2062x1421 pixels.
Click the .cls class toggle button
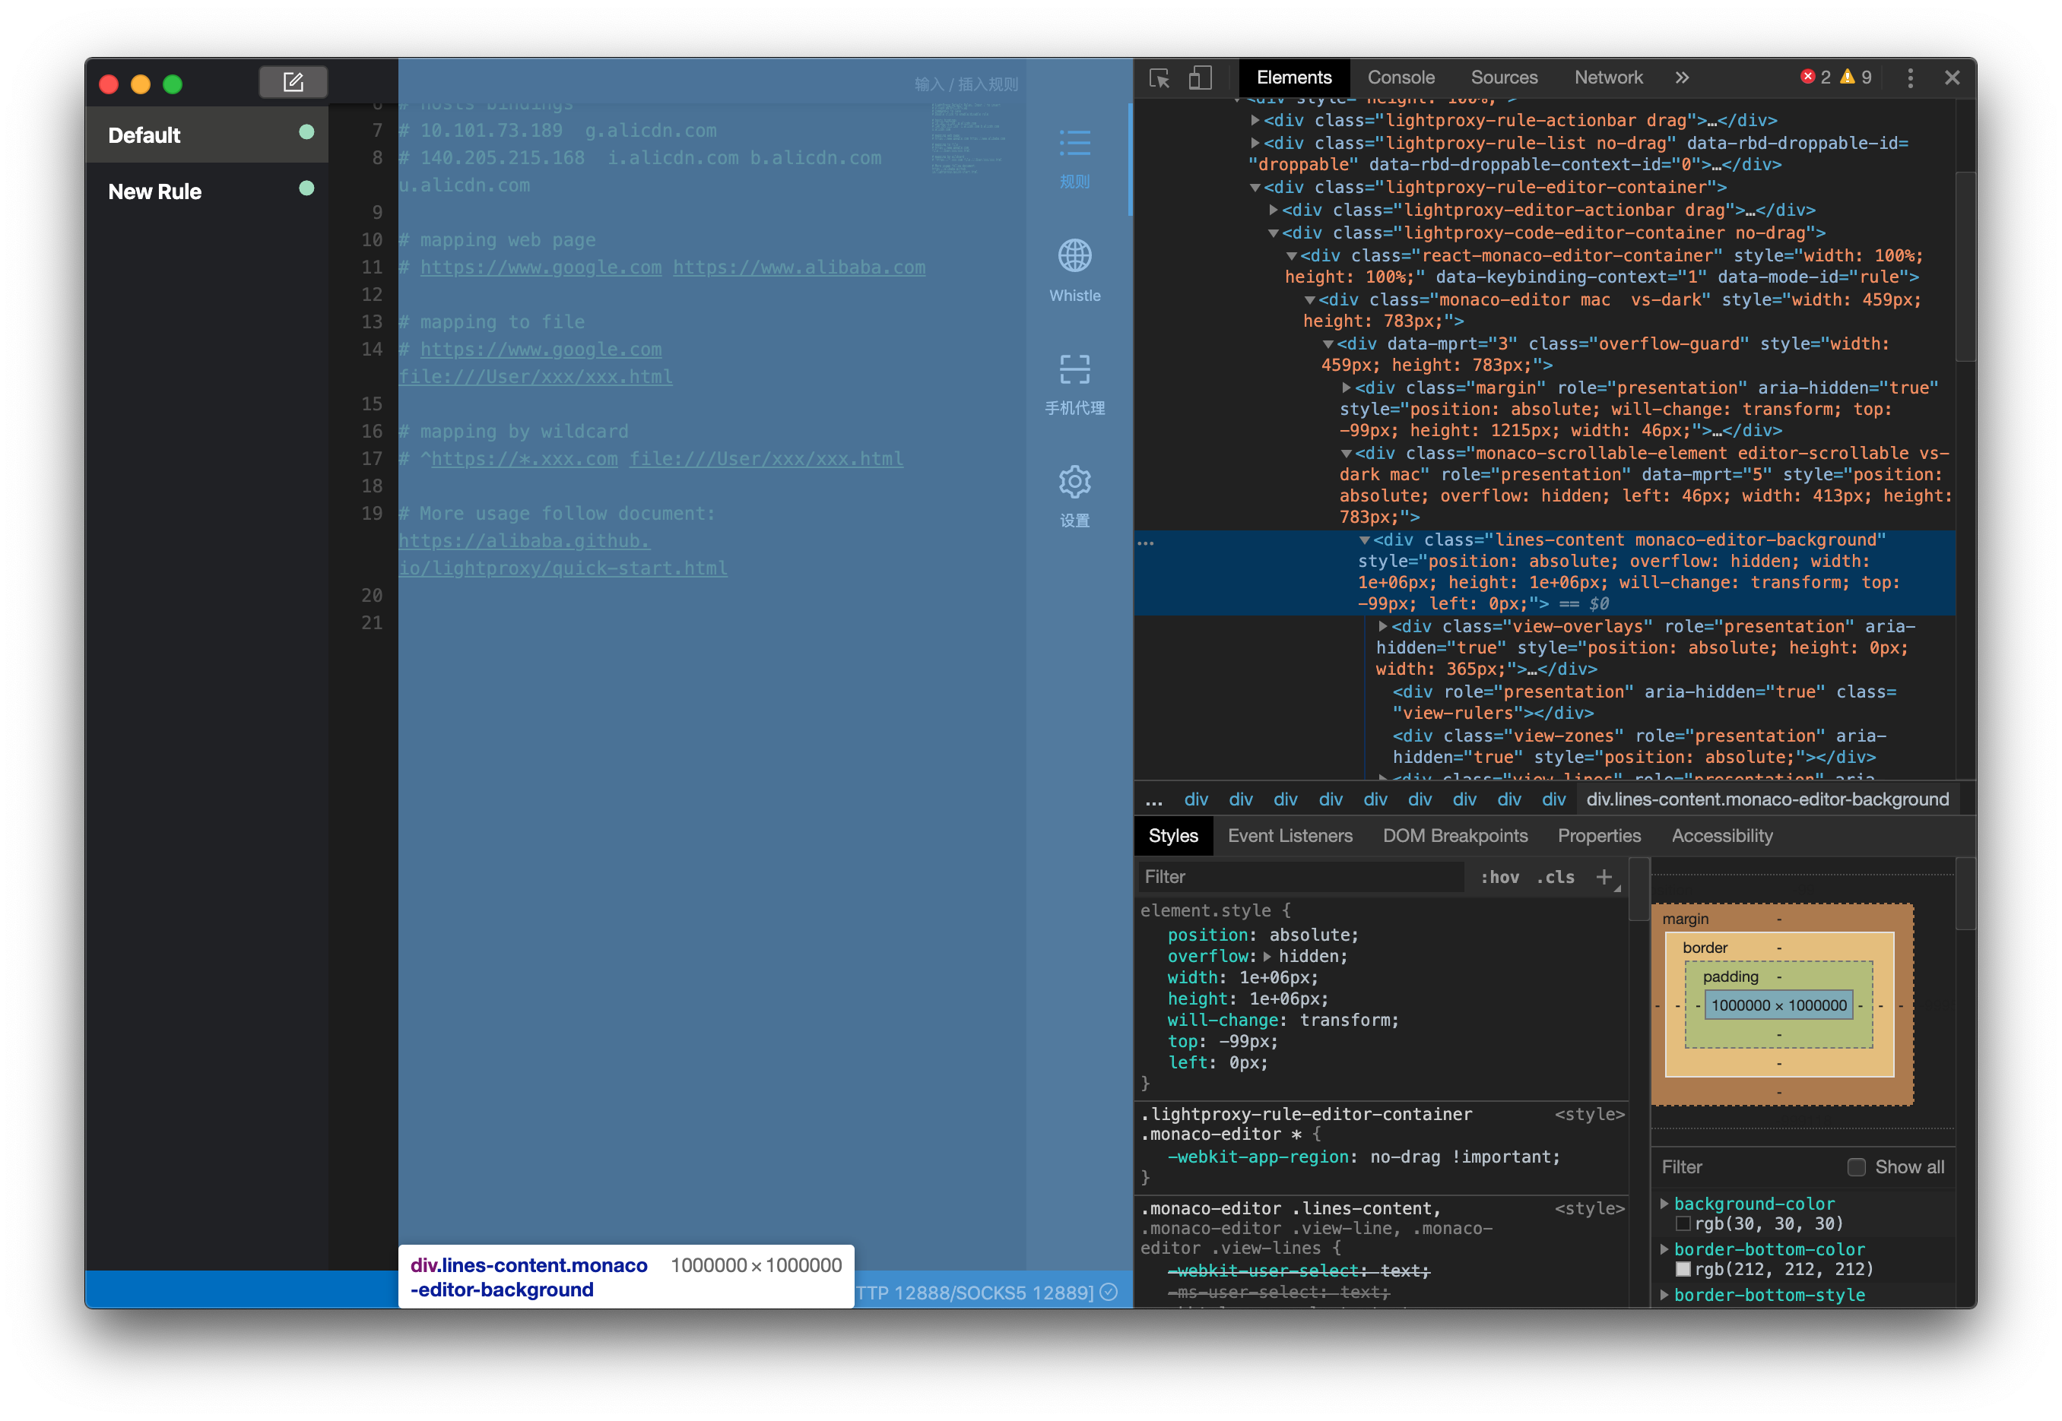(x=1555, y=878)
